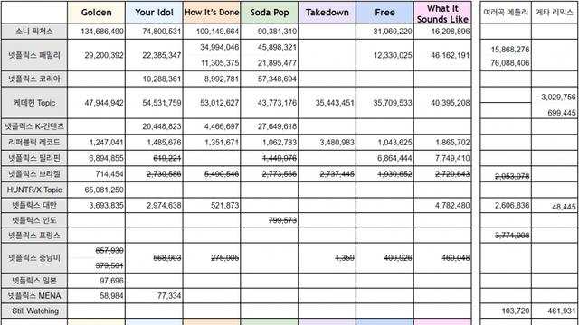Click the Soda Pop column header

point(270,13)
